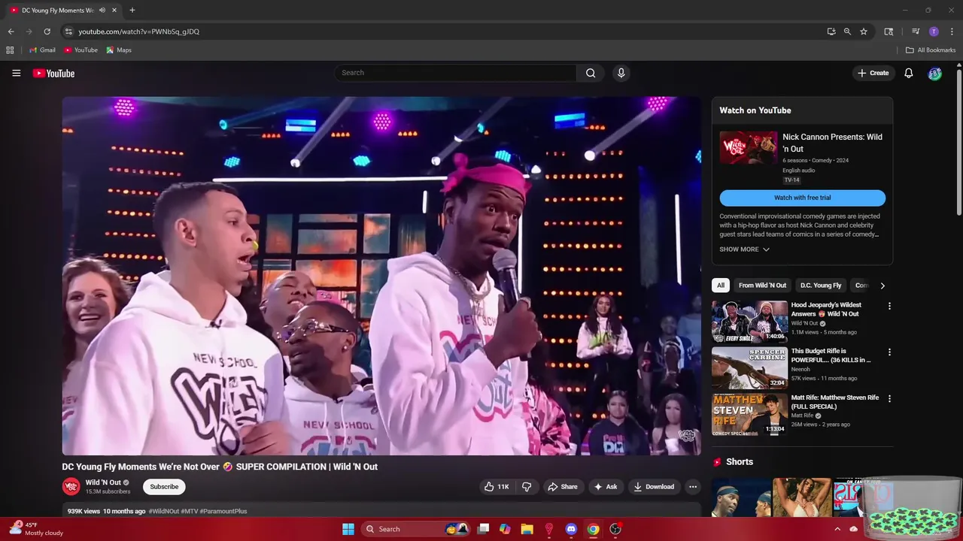Open YouTube notifications bell
963x541 pixels.
[x=908, y=73]
